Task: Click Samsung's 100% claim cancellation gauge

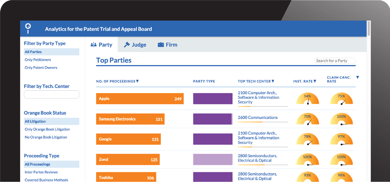Action: click(341, 119)
